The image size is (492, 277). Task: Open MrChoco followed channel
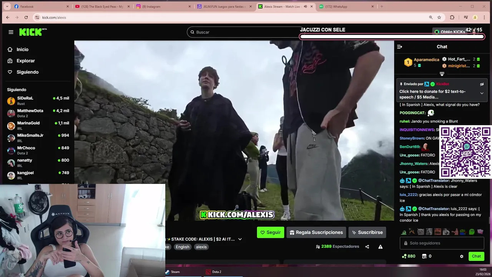tap(38, 150)
